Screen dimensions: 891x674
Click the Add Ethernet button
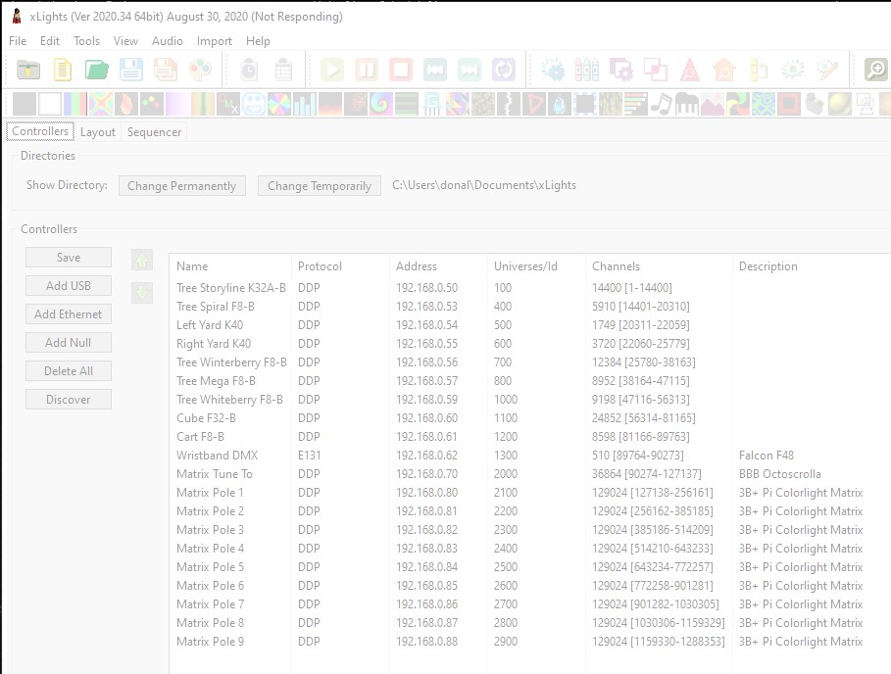(69, 314)
